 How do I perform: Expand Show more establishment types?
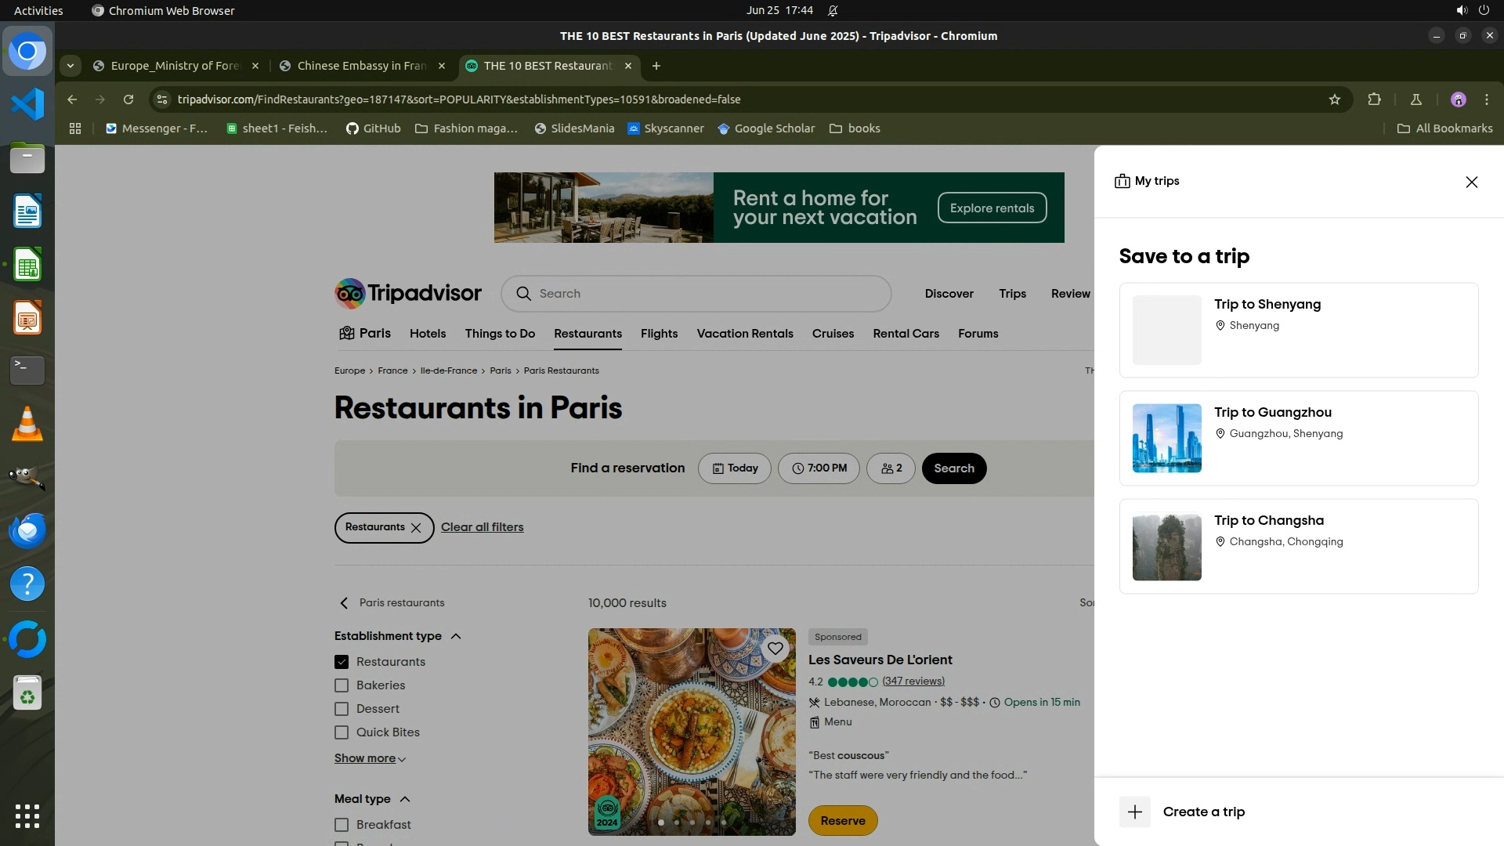[370, 758]
